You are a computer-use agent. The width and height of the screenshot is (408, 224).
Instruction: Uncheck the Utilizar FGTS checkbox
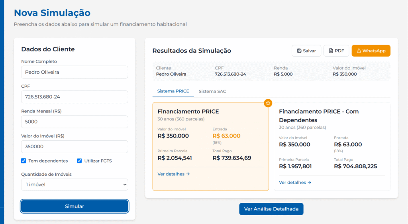(79, 161)
